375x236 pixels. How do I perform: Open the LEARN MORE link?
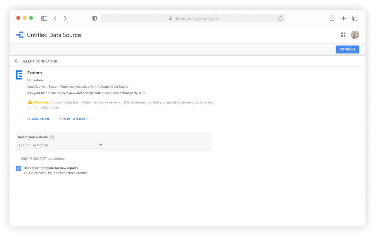38,119
